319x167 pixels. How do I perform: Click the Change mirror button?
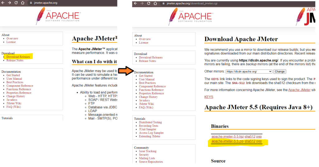(279, 72)
